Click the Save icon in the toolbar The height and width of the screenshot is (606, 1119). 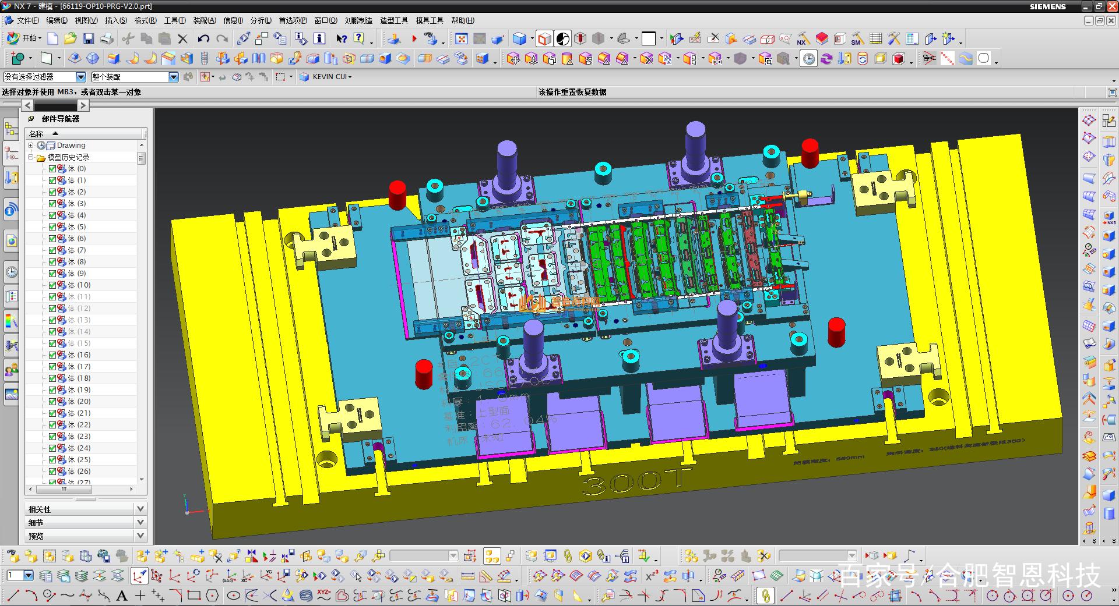tap(89, 38)
